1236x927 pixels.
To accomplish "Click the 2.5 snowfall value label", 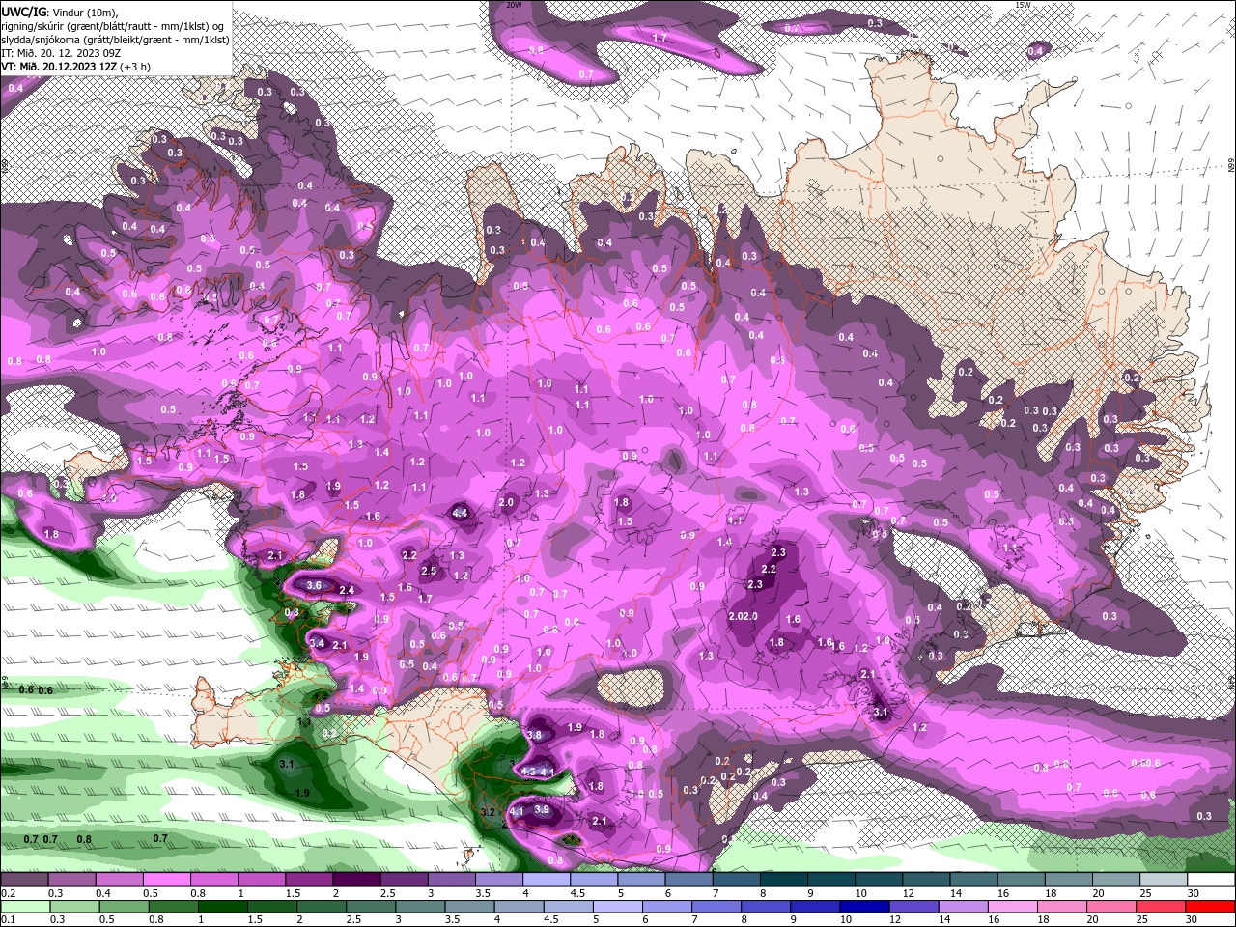I will pyautogui.click(x=429, y=571).
